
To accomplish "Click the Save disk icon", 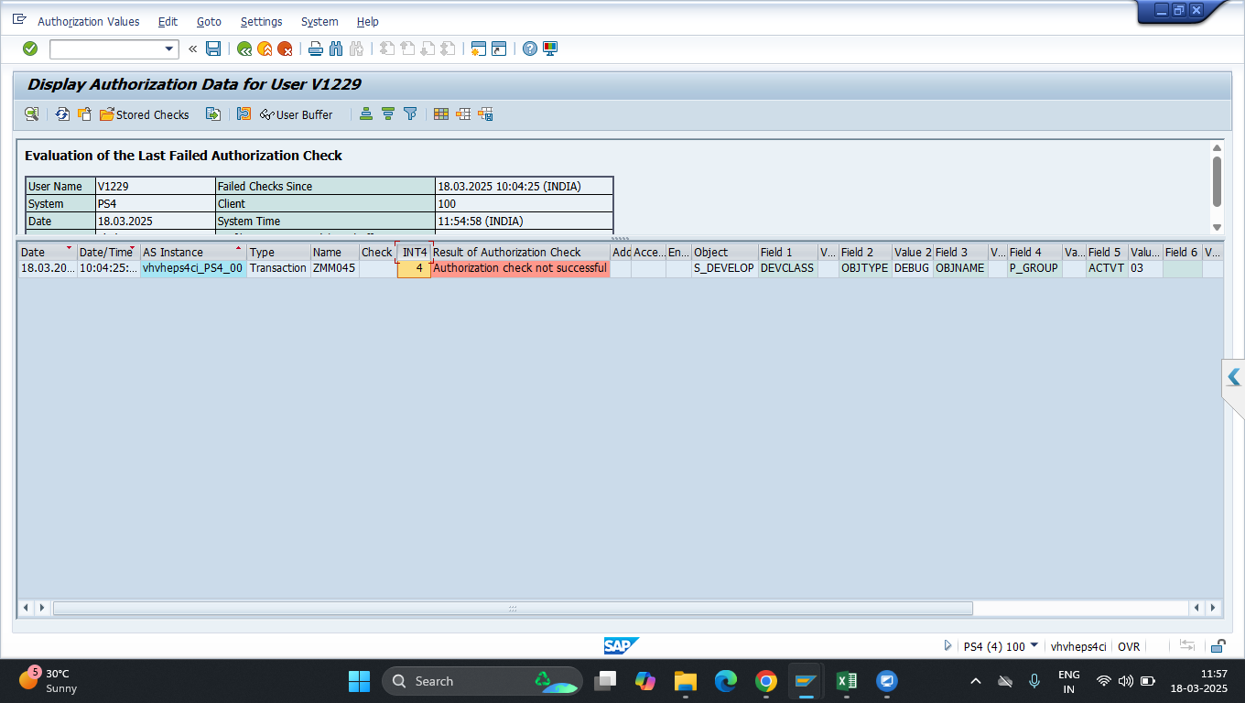I will pyautogui.click(x=213, y=49).
